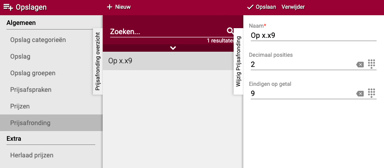The height and width of the screenshot is (168, 384).
Task: Clear the Eindigen op getal value
Action: pos(360,94)
